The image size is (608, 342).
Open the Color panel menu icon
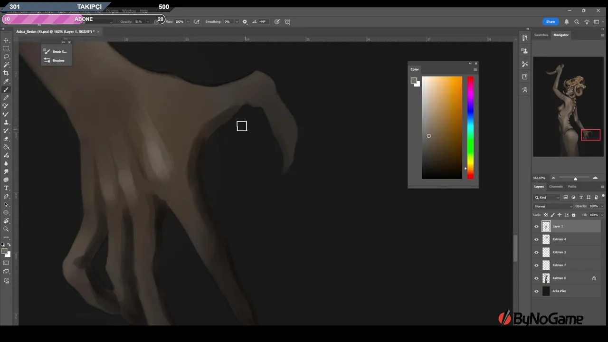pyautogui.click(x=475, y=69)
